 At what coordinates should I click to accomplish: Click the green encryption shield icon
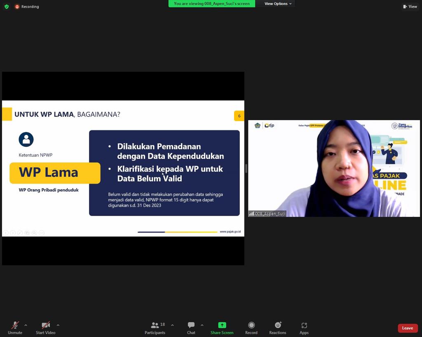(x=7, y=7)
